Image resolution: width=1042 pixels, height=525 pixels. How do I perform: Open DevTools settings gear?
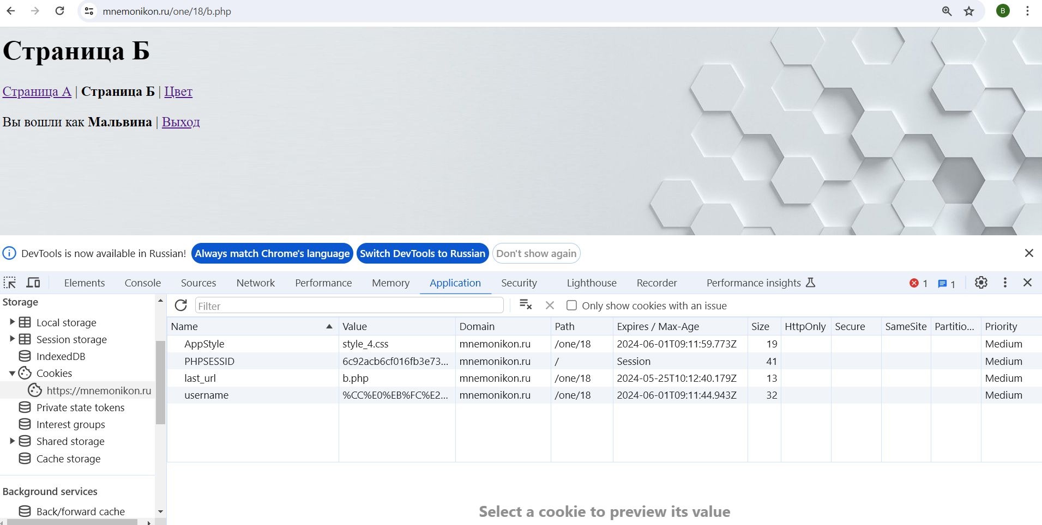click(x=981, y=283)
